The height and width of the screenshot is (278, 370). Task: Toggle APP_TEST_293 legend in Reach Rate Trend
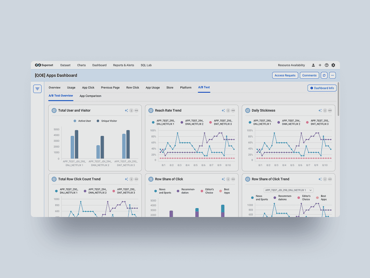point(220,122)
